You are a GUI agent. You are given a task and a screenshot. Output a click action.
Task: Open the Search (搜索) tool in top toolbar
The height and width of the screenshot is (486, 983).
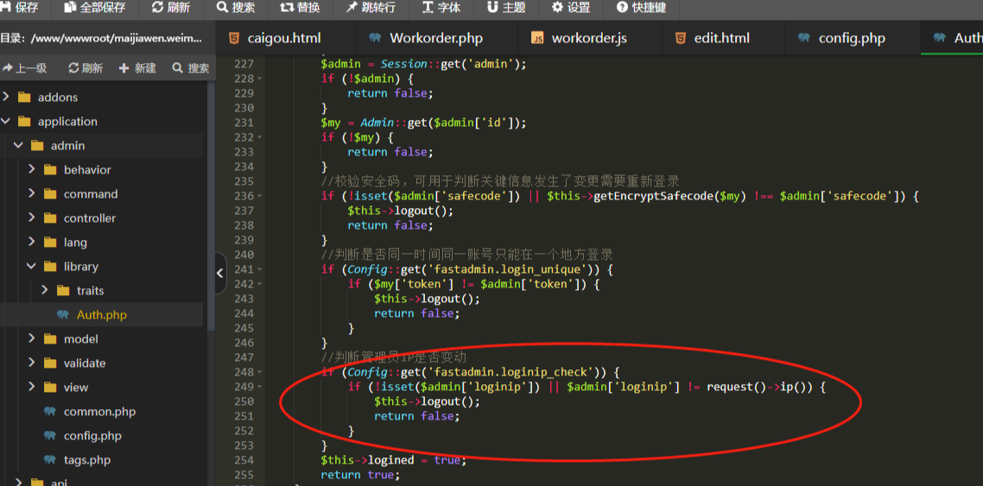click(x=237, y=8)
